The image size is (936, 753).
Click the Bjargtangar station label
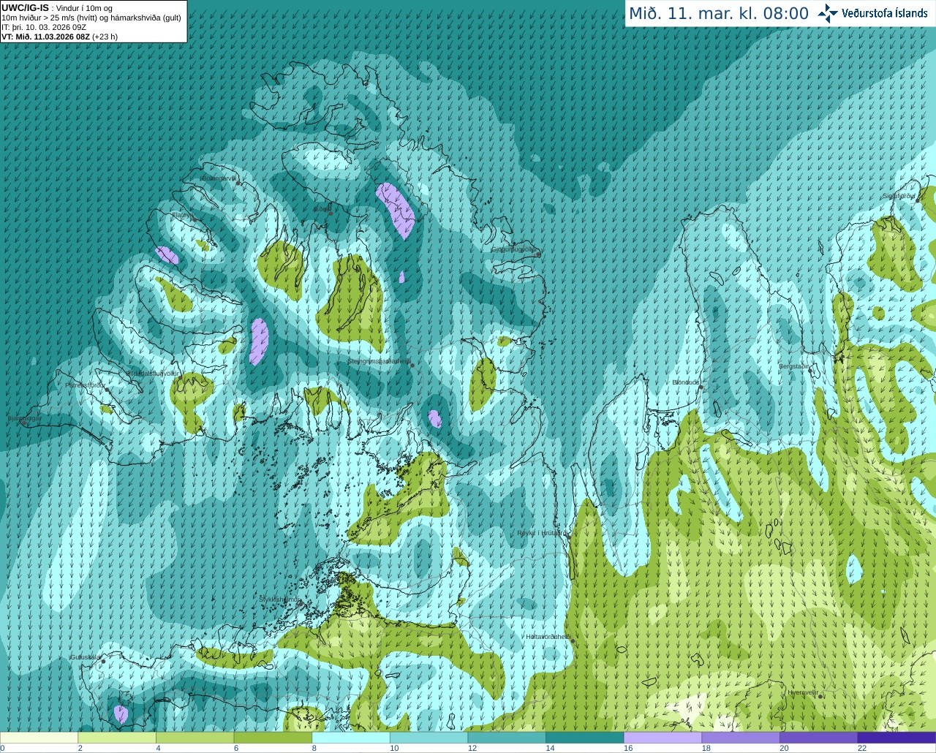coord(25,419)
